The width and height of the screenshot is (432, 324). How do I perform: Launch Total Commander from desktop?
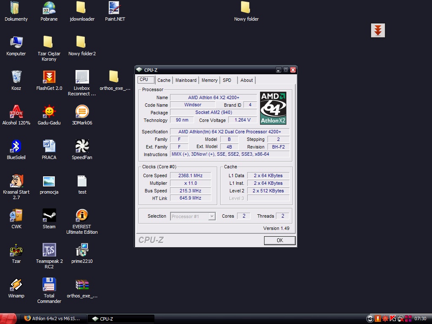(49, 285)
